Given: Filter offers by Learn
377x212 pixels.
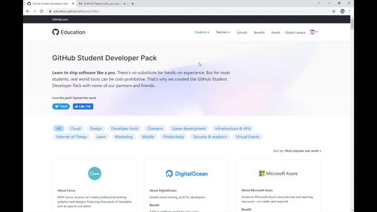Looking at the screenshot, I should coord(101,137).
